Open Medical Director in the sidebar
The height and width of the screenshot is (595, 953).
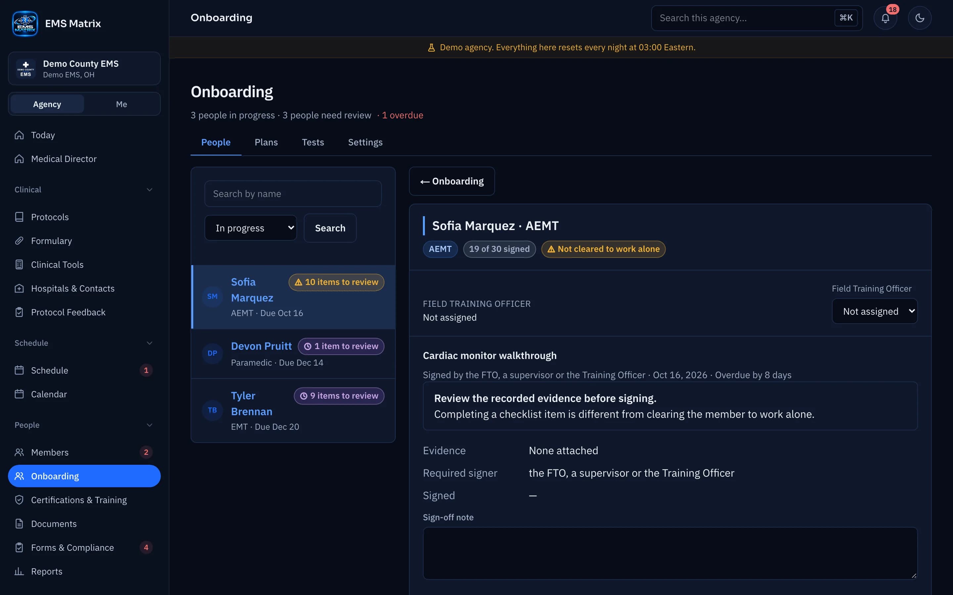click(84, 159)
